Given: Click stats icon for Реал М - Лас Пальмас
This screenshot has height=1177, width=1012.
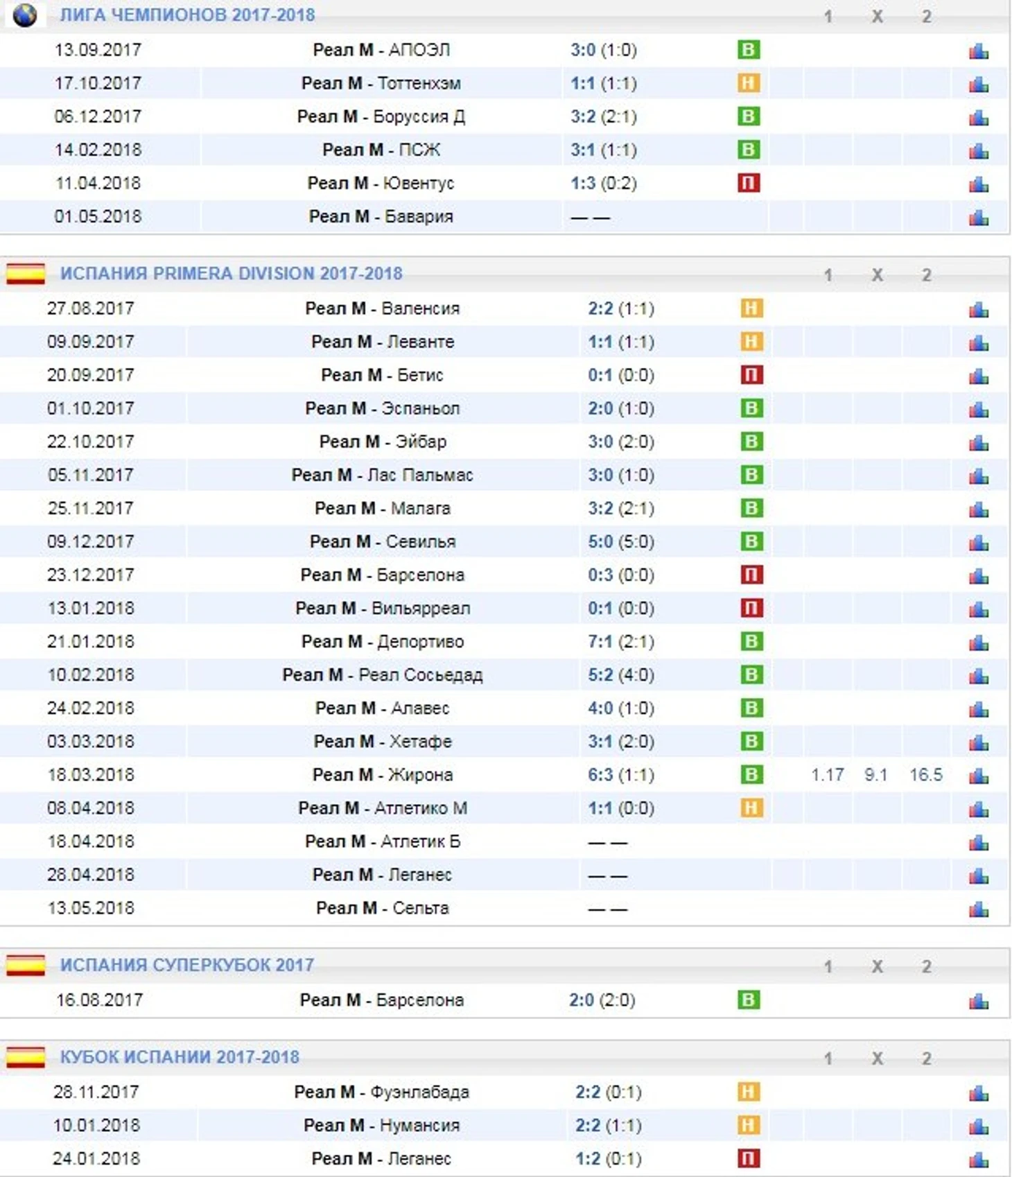Looking at the screenshot, I should (979, 476).
